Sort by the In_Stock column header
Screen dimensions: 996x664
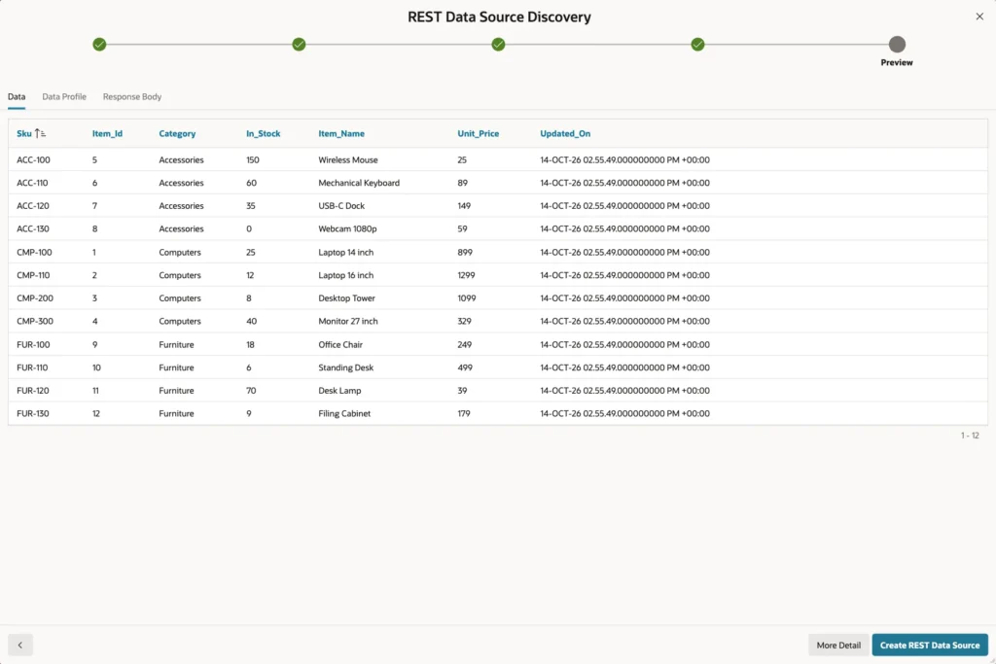263,133
